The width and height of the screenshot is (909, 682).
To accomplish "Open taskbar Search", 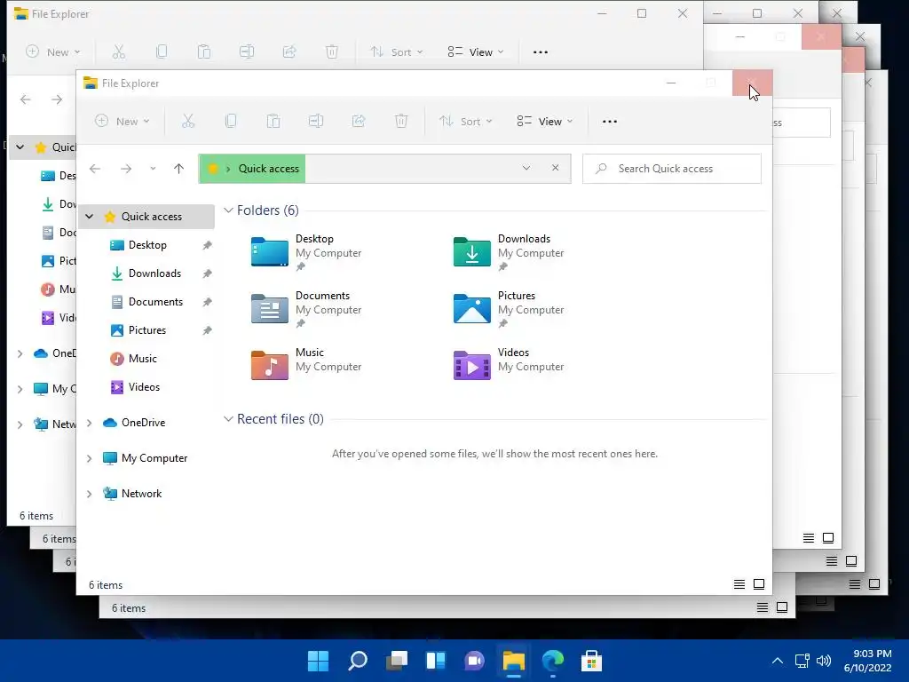I will [x=358, y=661].
